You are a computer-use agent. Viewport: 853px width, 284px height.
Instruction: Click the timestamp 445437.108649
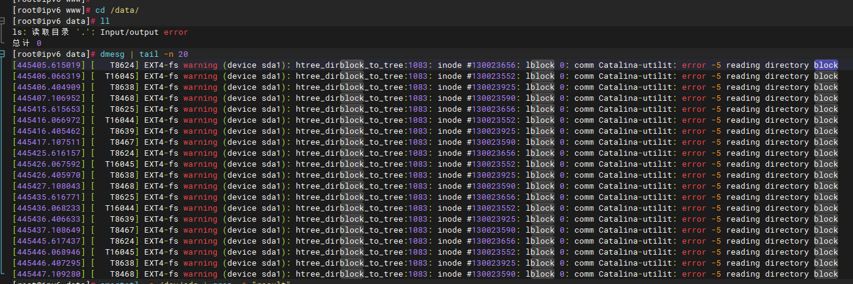49,230
